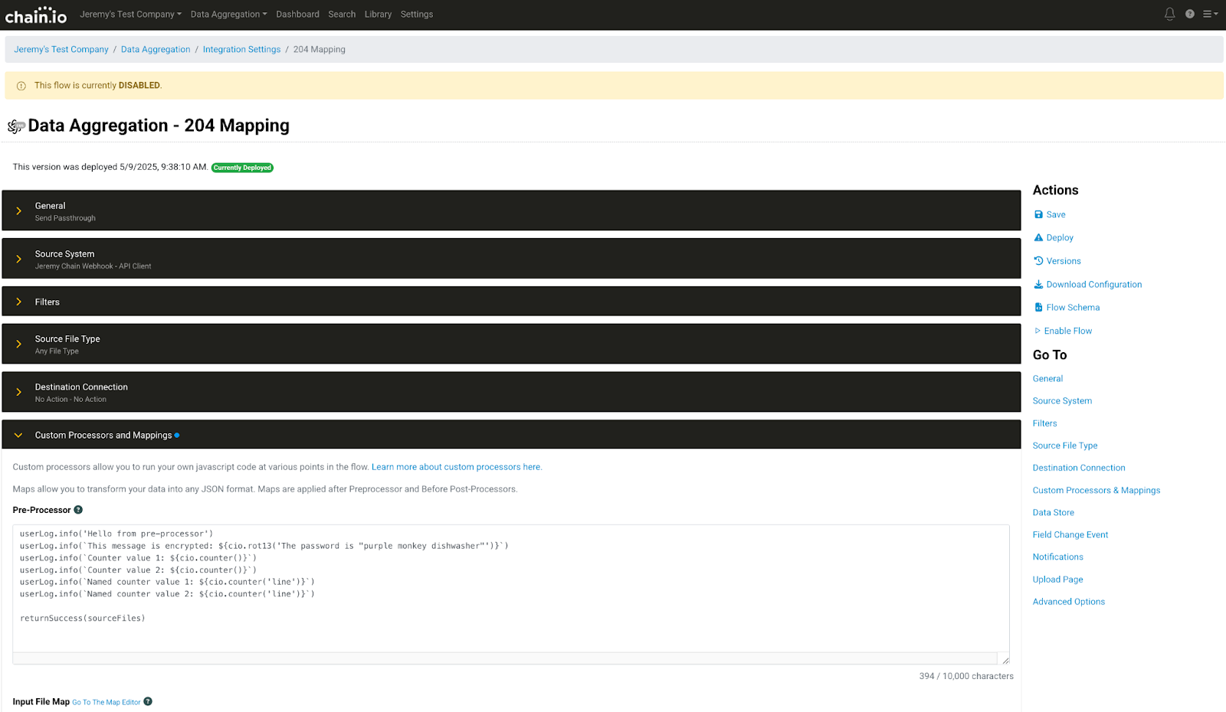Click the Currently Deployed badge

(x=242, y=167)
